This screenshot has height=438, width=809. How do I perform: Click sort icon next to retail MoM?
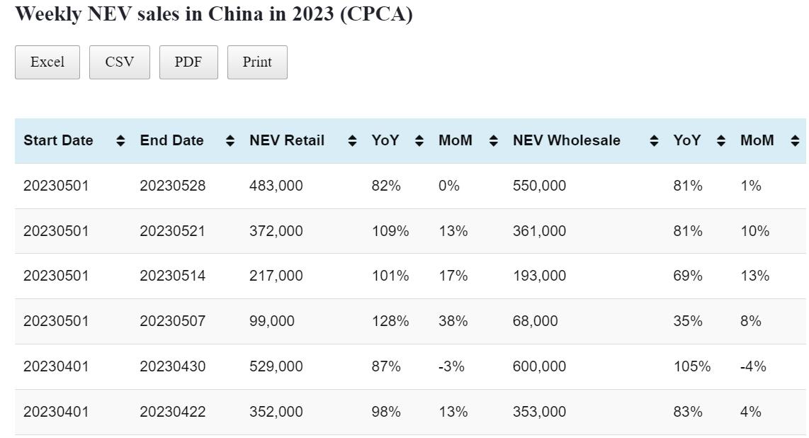[494, 141]
